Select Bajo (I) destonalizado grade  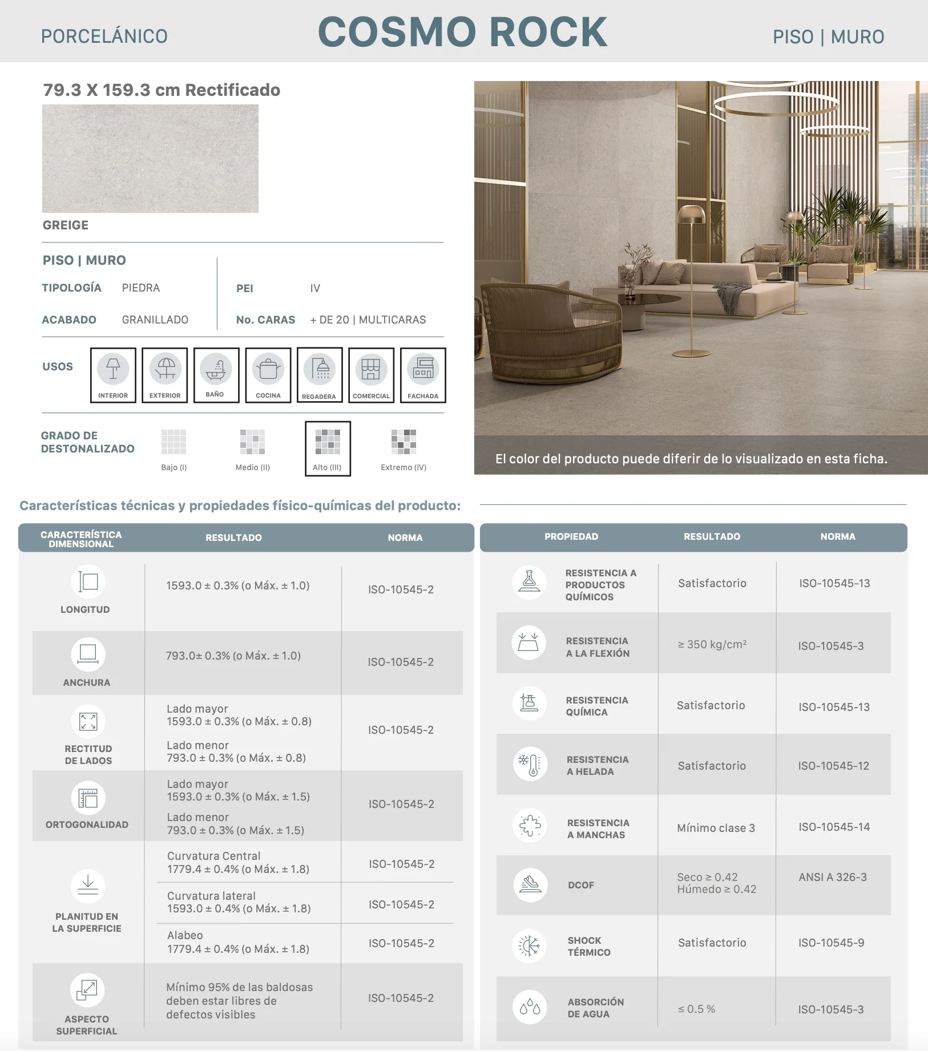tap(174, 450)
